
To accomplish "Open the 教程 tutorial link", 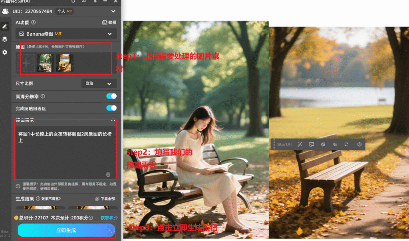I will point(109,23).
